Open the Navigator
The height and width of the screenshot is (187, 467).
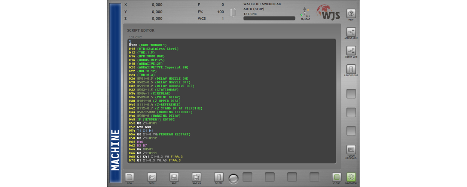[x=351, y=177]
